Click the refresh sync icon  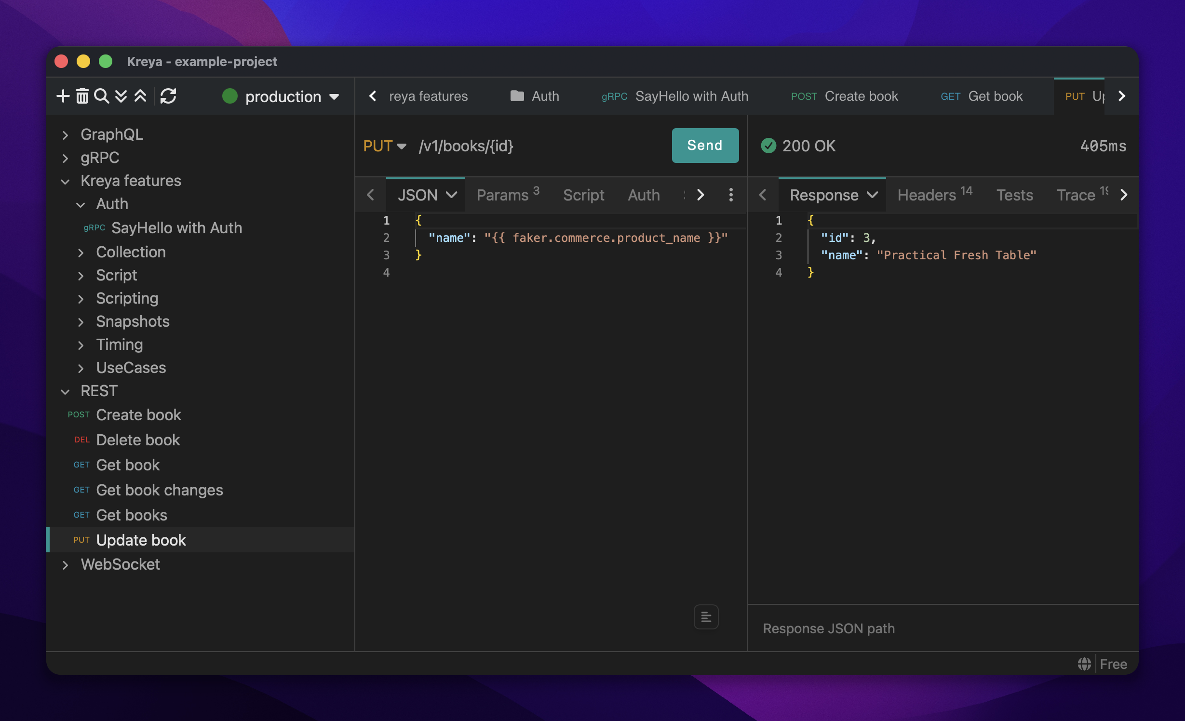[168, 96]
